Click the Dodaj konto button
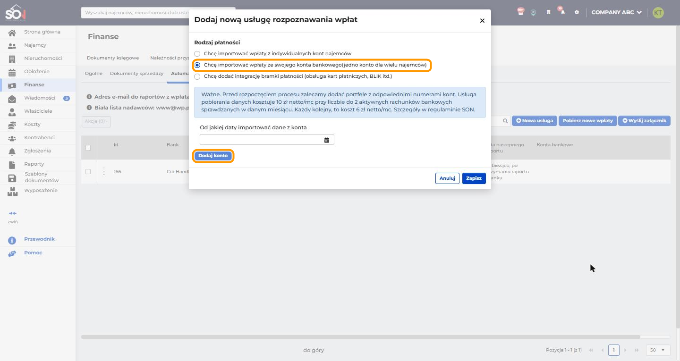 point(213,156)
